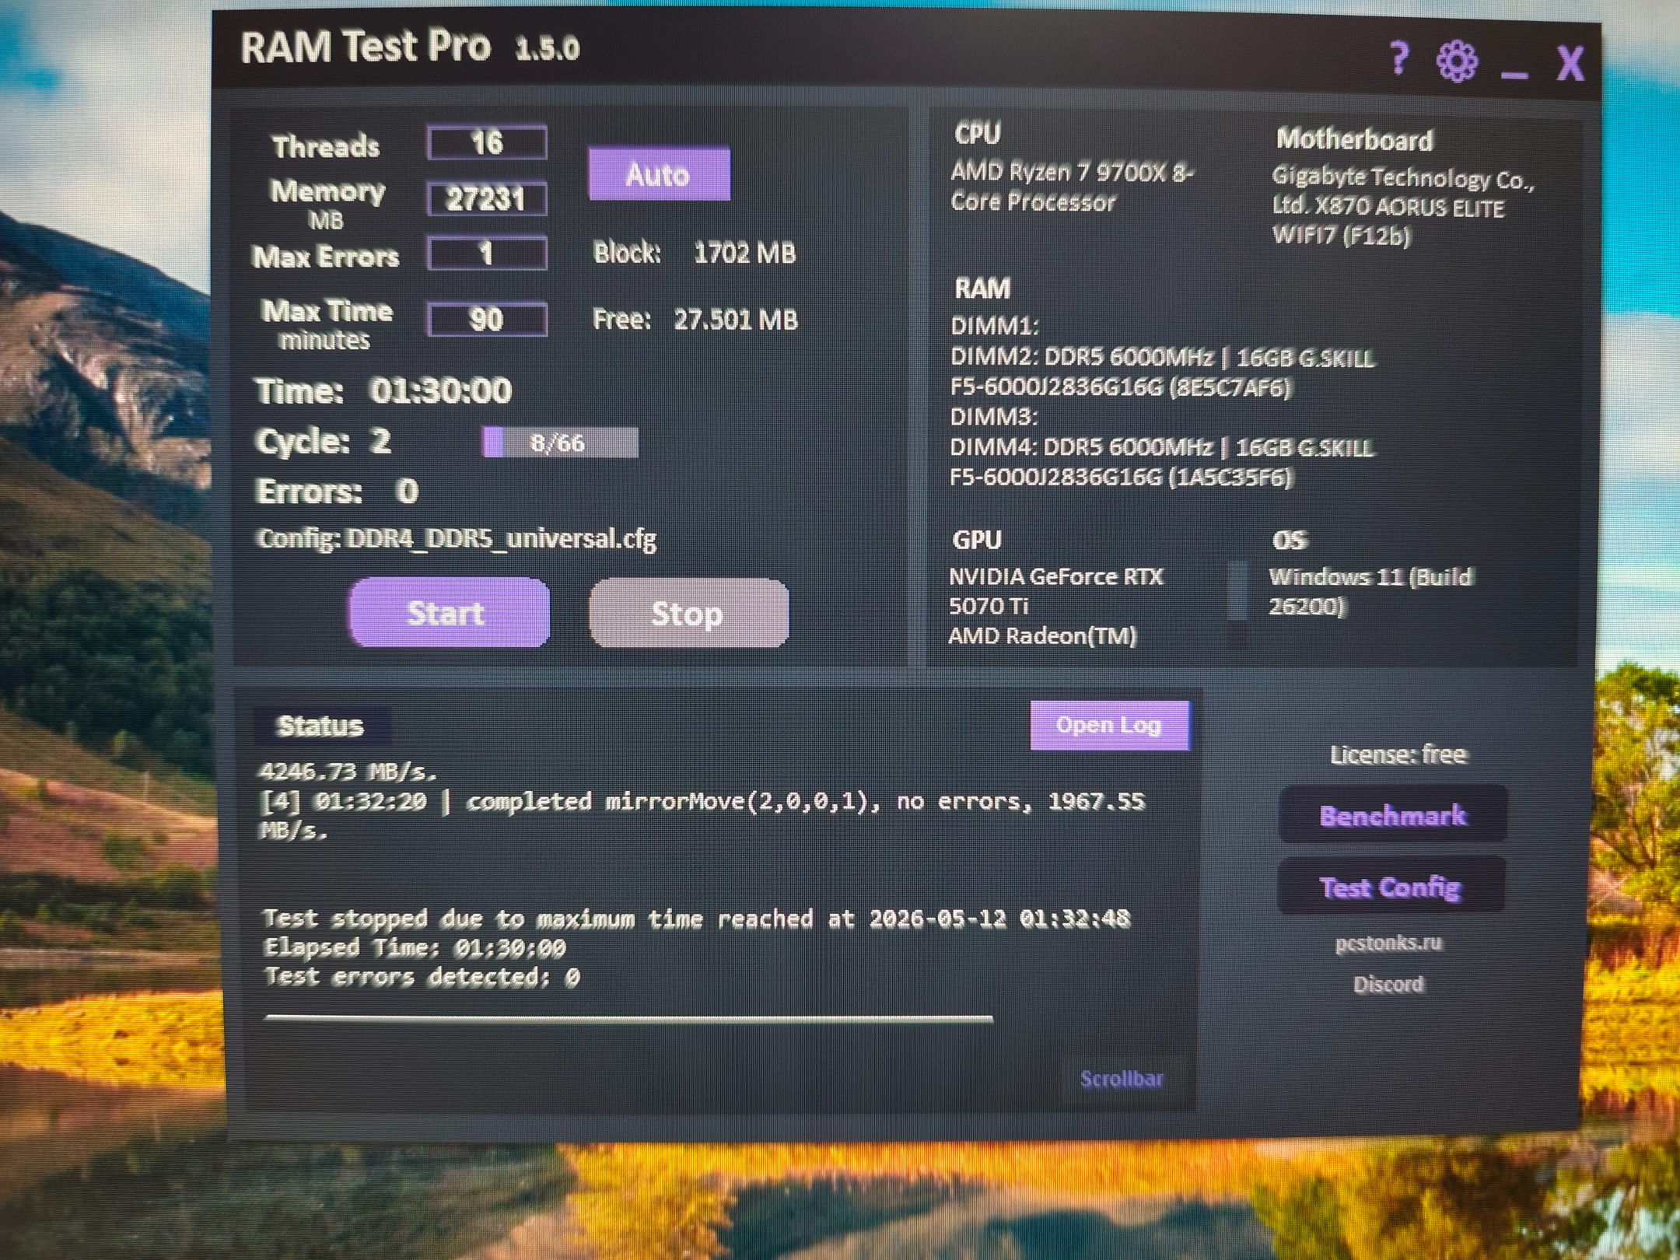The width and height of the screenshot is (1680, 1260).
Task: Click the DIMM4 DDR5 6000MHz entry
Action: 1161,447
